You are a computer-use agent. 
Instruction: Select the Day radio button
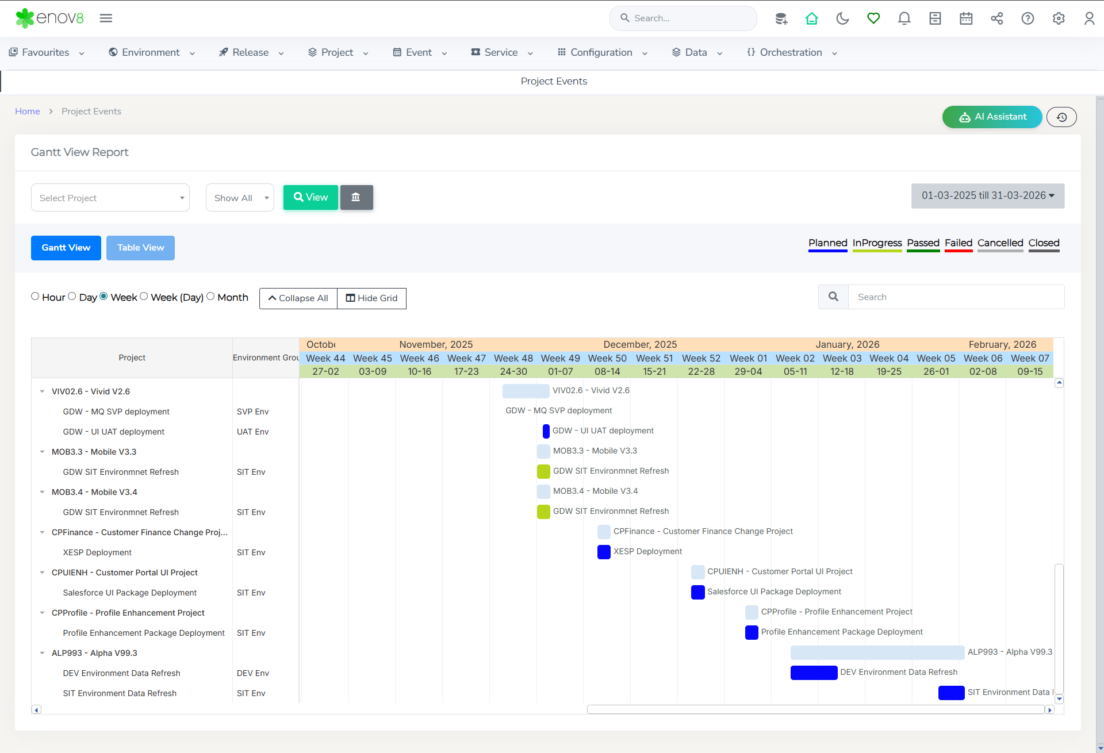click(x=72, y=297)
